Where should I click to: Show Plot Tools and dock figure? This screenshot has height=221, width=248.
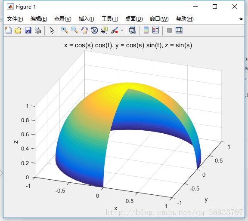pos(179,30)
